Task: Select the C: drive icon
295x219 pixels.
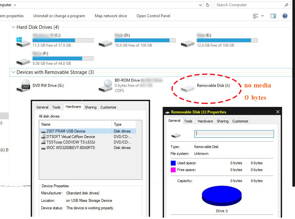Action: (x=23, y=42)
